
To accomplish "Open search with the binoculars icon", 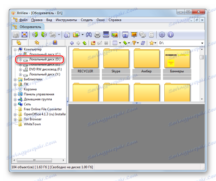I will pos(89,35).
